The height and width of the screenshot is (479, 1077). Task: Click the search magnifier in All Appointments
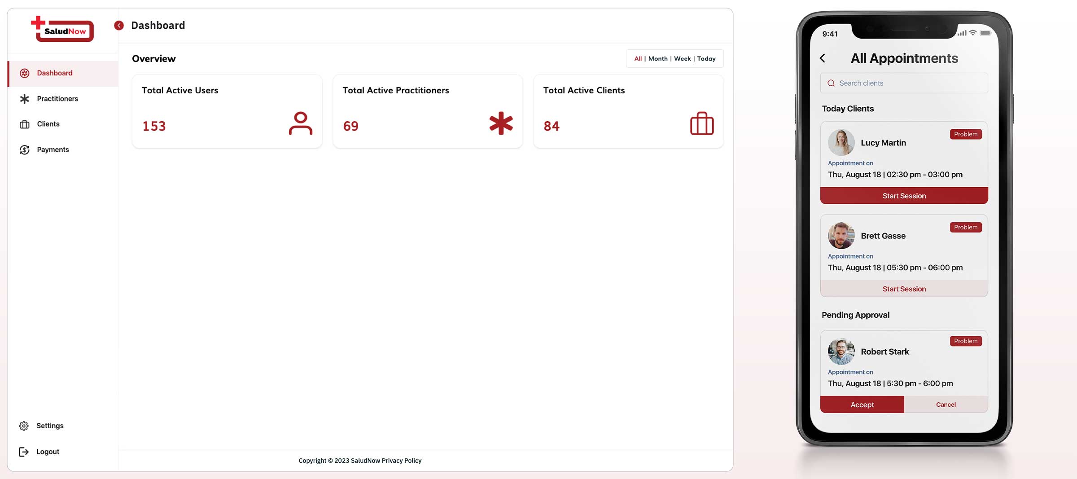[831, 83]
